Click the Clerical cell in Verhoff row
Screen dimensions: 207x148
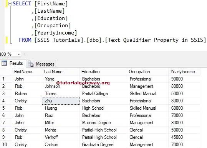point(147,137)
